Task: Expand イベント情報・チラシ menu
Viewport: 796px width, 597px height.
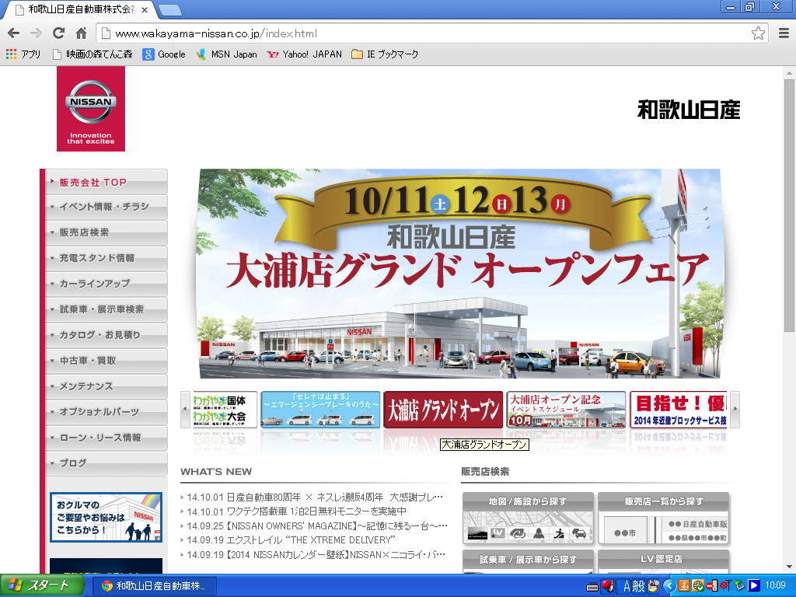Action: [x=106, y=207]
